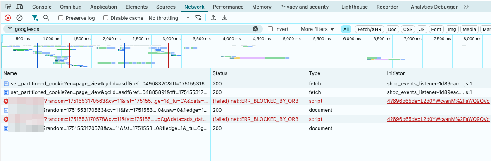
Task: Show more DevTools tabs chevron
Action: coord(466,7)
